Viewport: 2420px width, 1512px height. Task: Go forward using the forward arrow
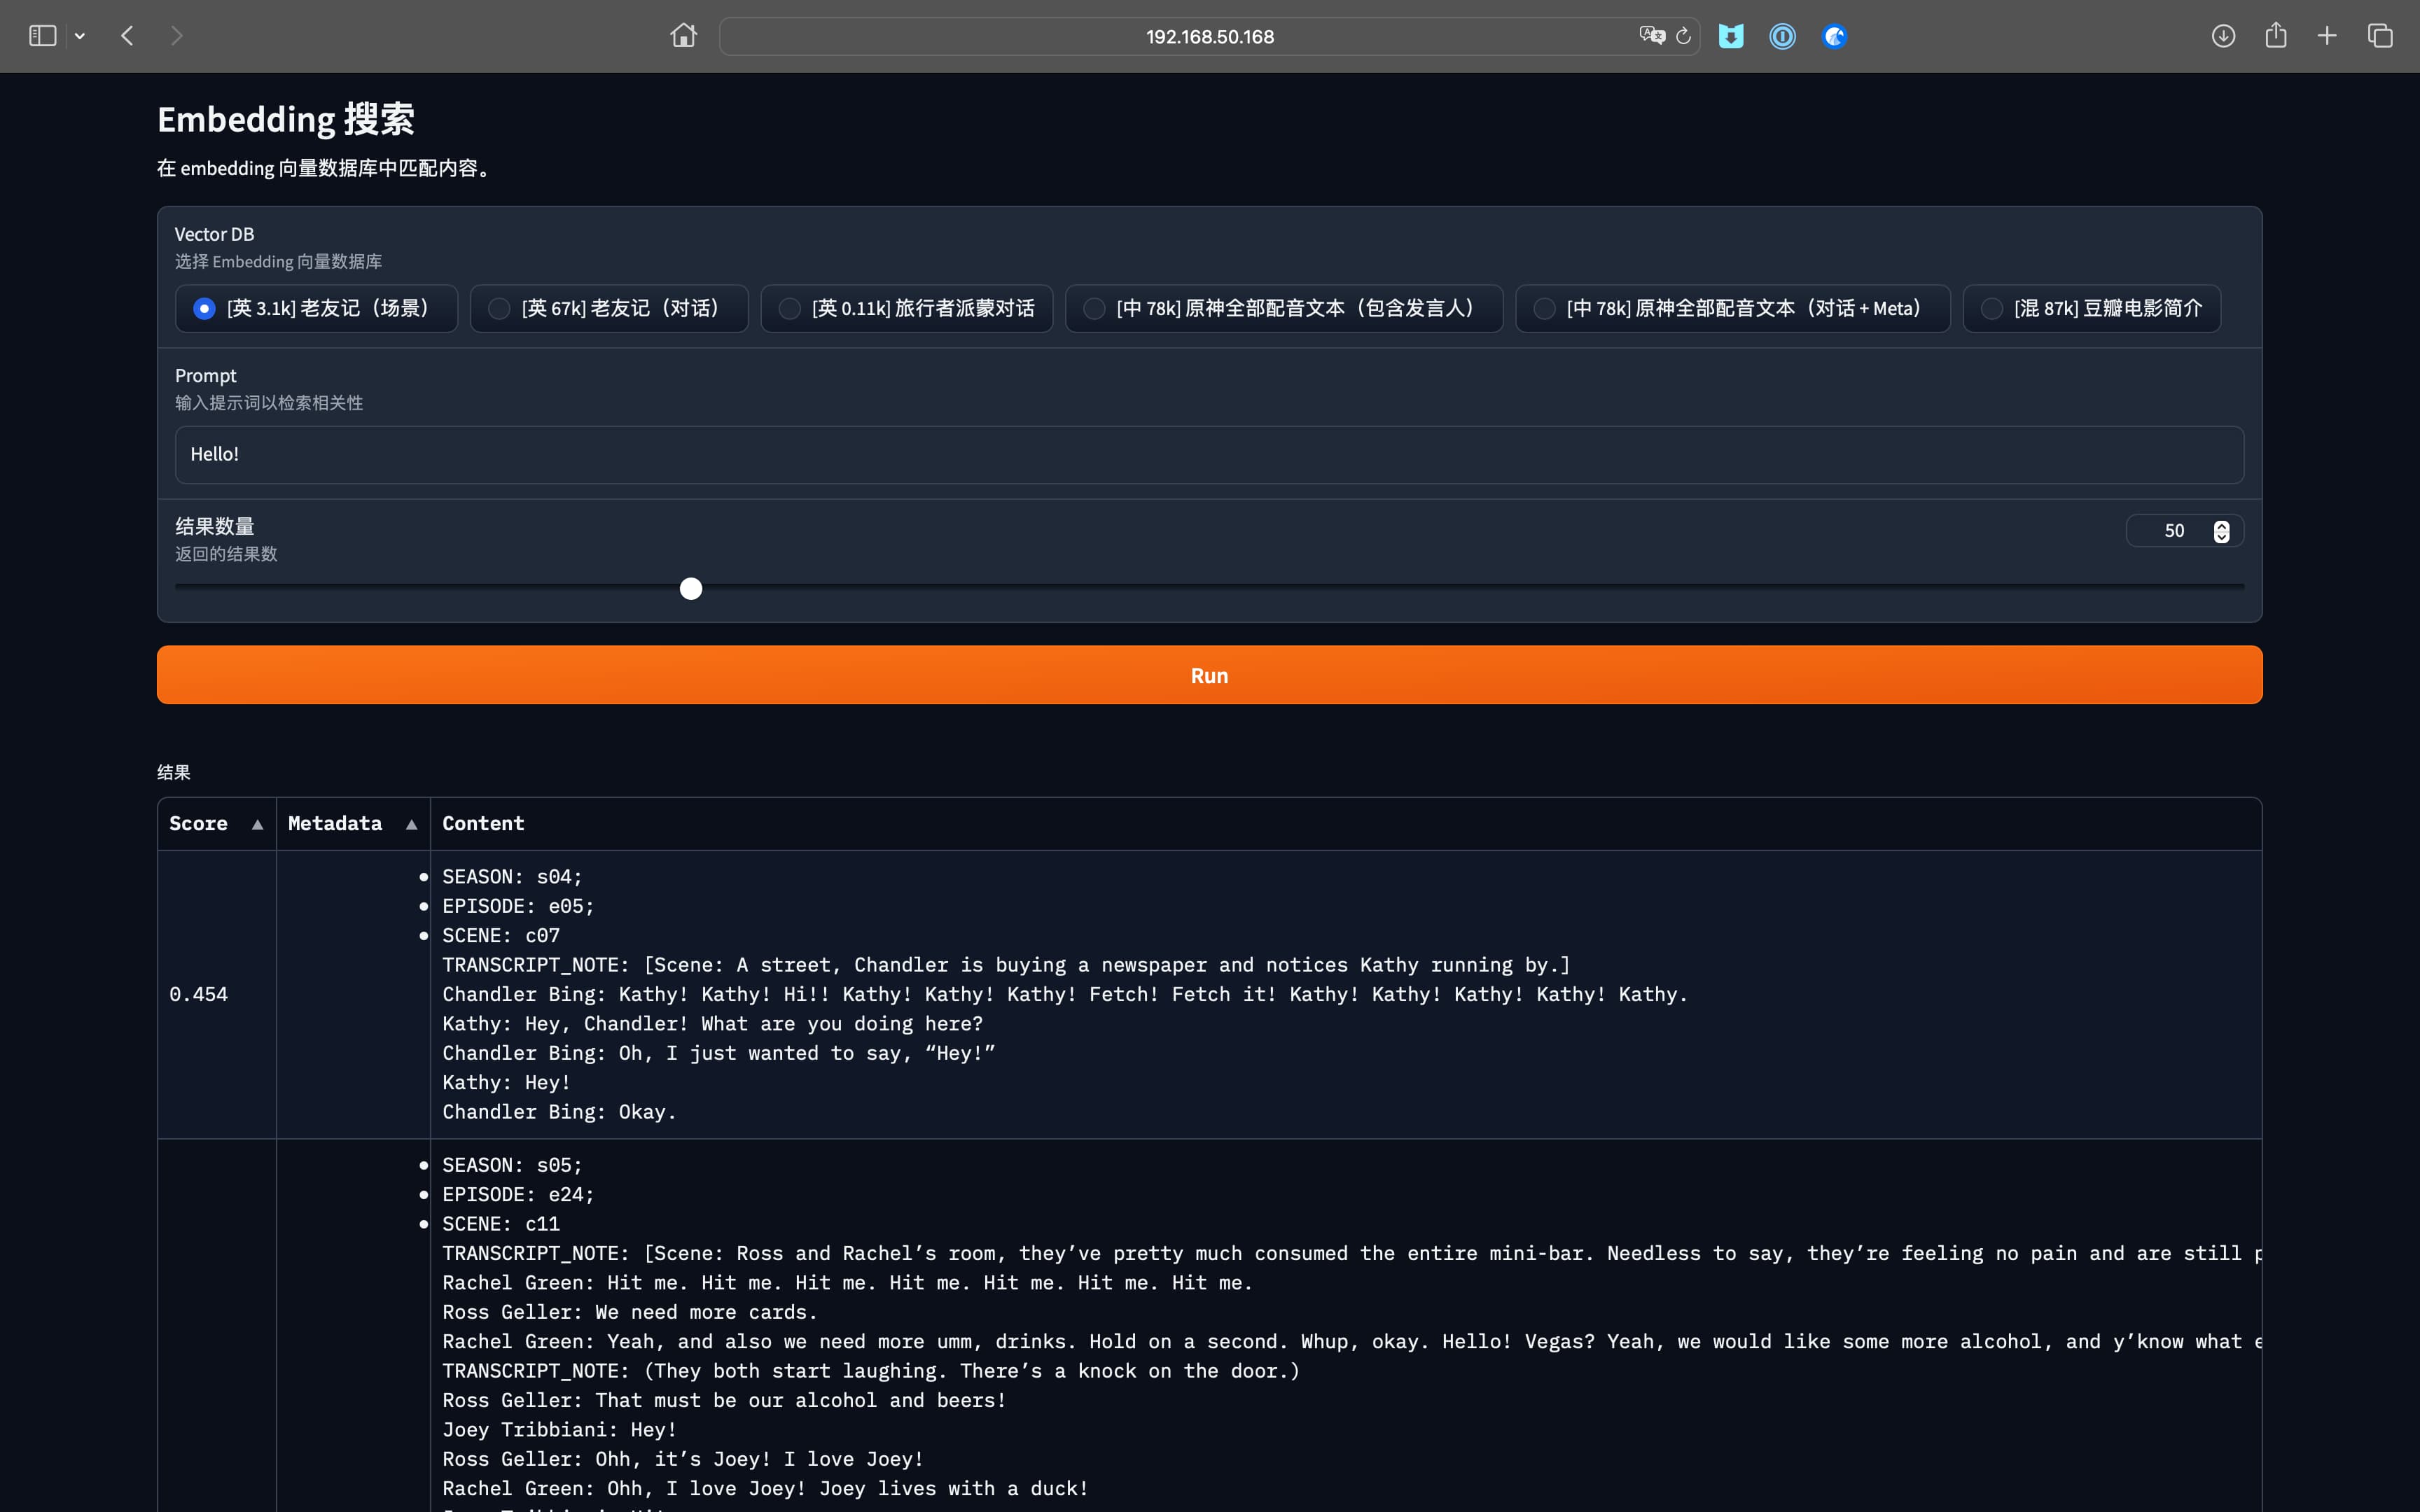(177, 36)
